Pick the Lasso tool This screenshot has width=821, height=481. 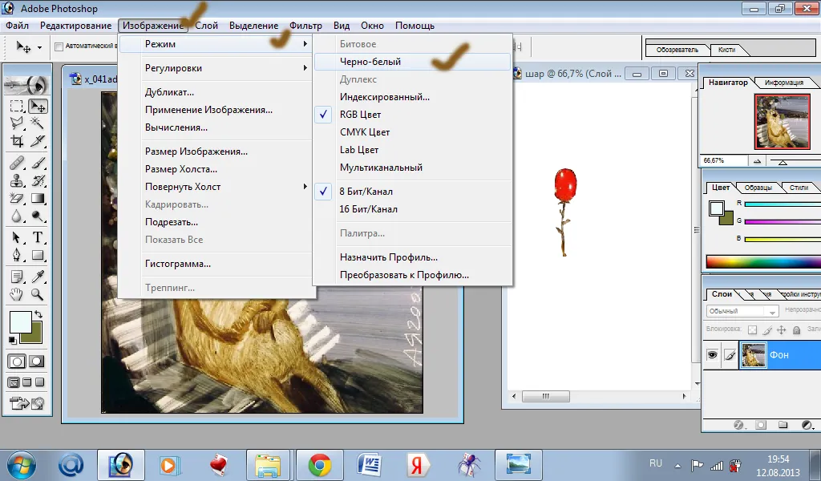pos(17,123)
